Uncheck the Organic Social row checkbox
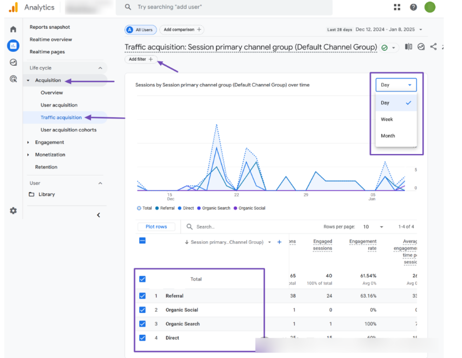This screenshot has height=358, width=462. pyautogui.click(x=143, y=310)
